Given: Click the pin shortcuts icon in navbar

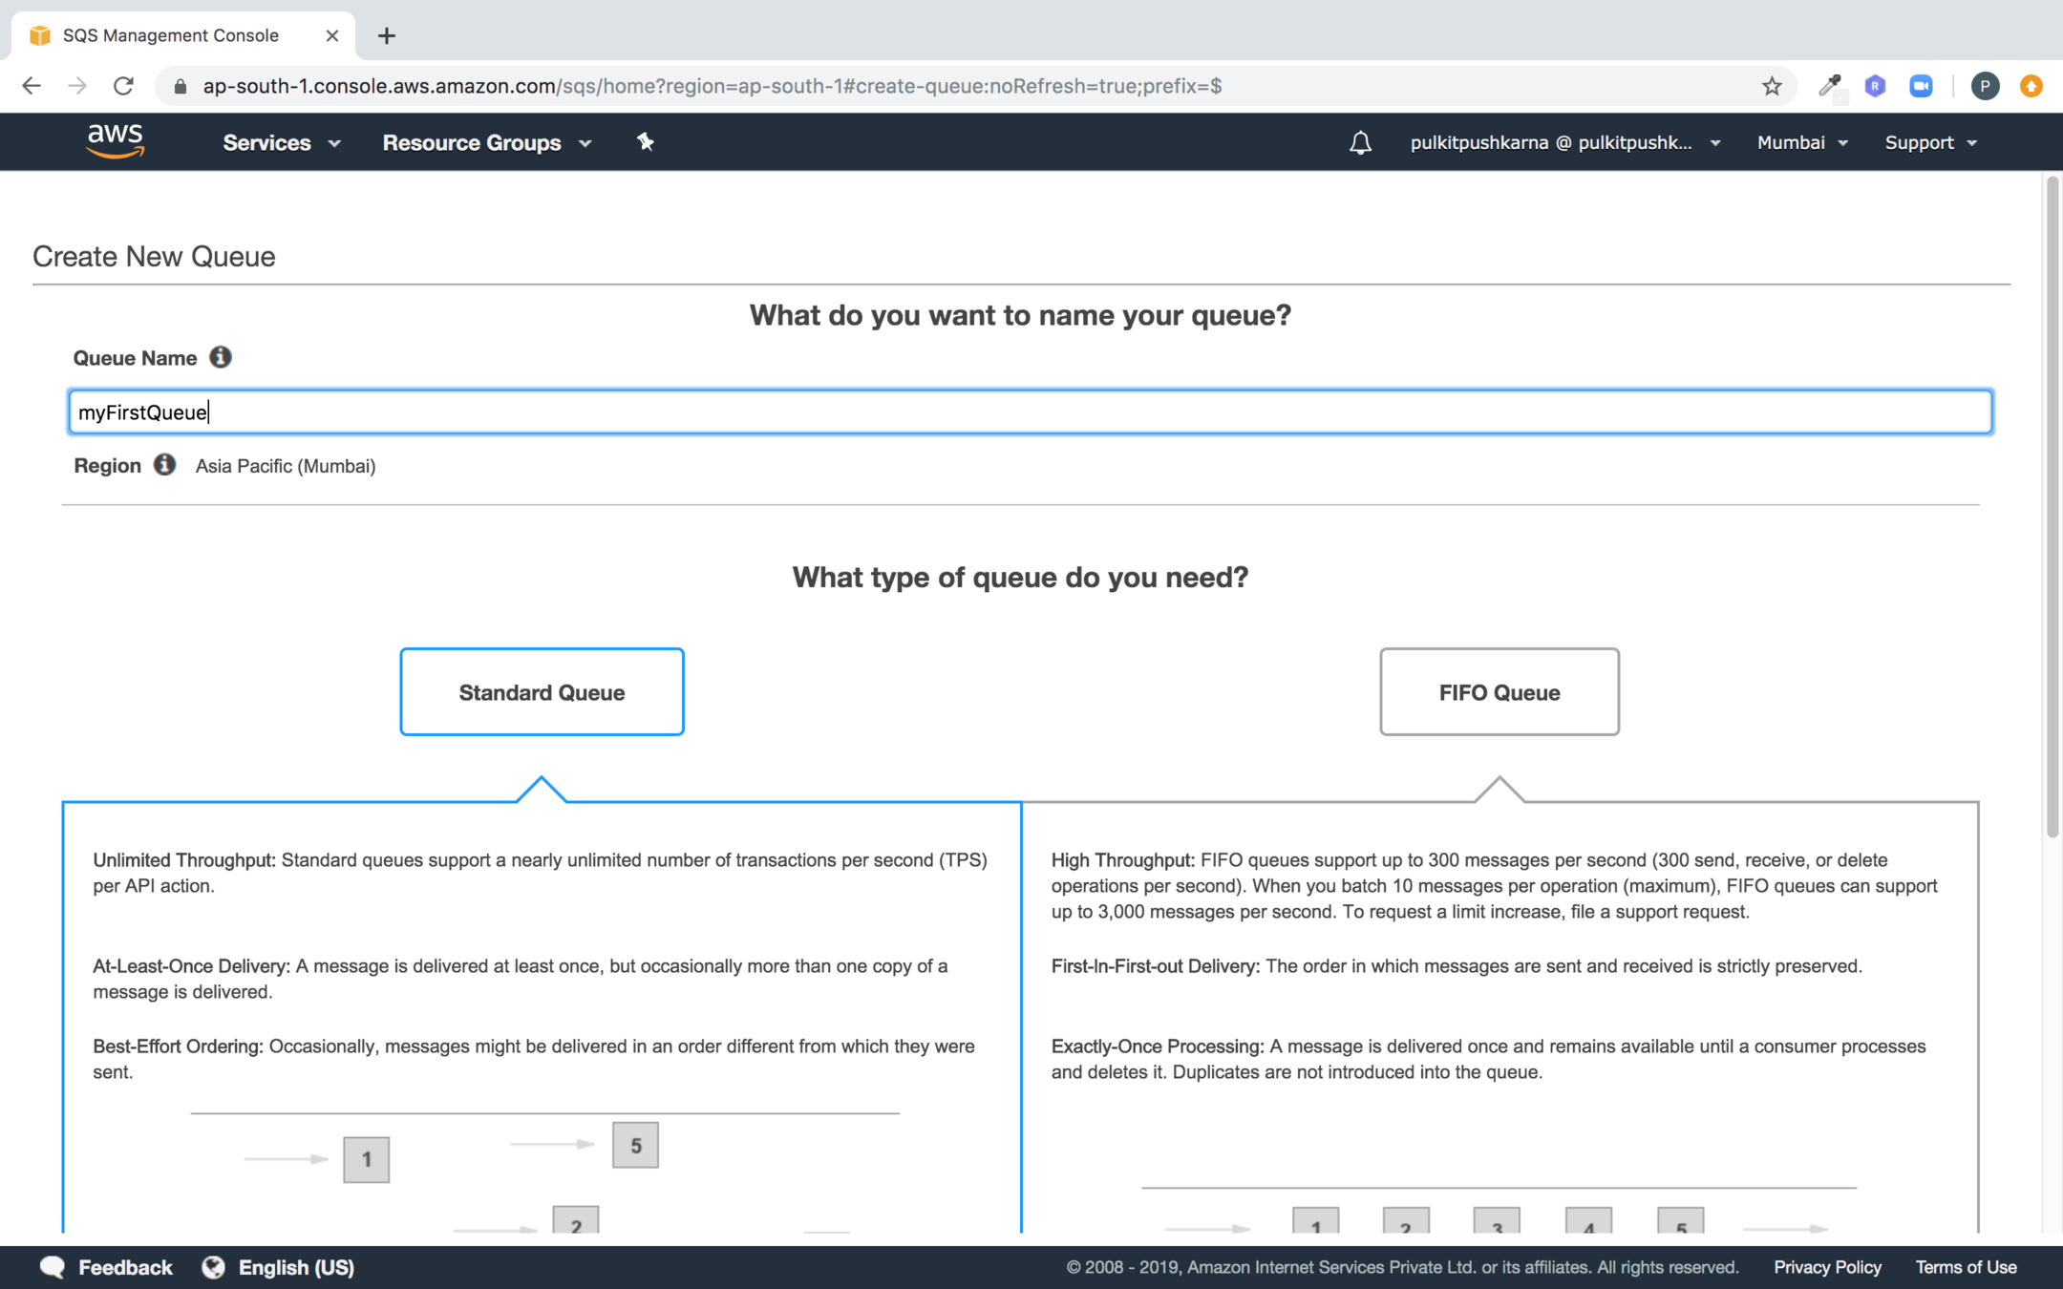Looking at the screenshot, I should pyautogui.click(x=646, y=142).
